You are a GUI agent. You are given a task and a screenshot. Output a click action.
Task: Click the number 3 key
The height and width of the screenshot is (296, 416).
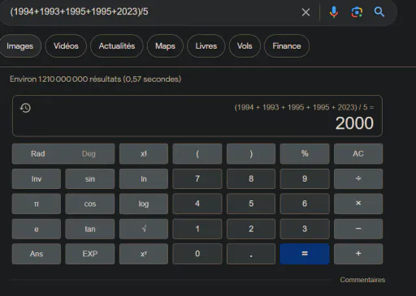[305, 229]
